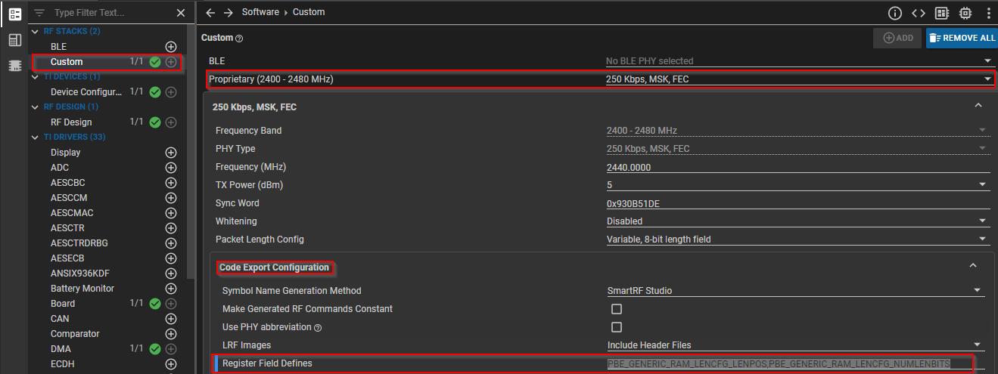Click the ADD button
The height and width of the screenshot is (374, 998).
[x=898, y=38]
